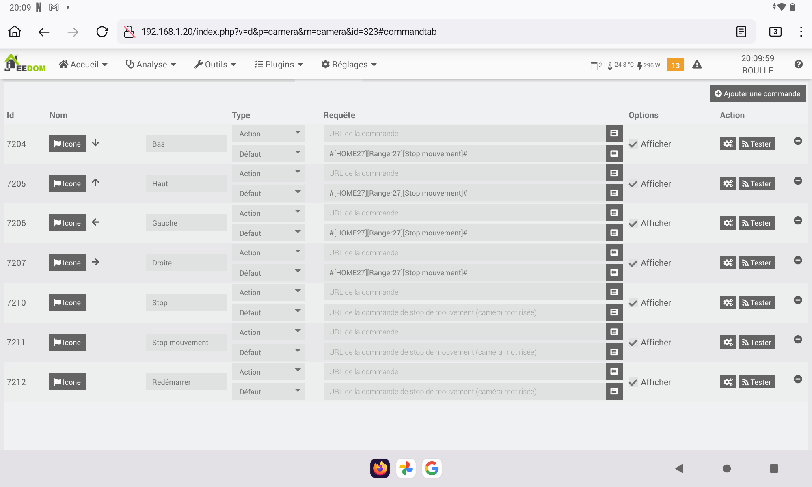Remove the Redémarrer command via minus icon

pos(798,379)
